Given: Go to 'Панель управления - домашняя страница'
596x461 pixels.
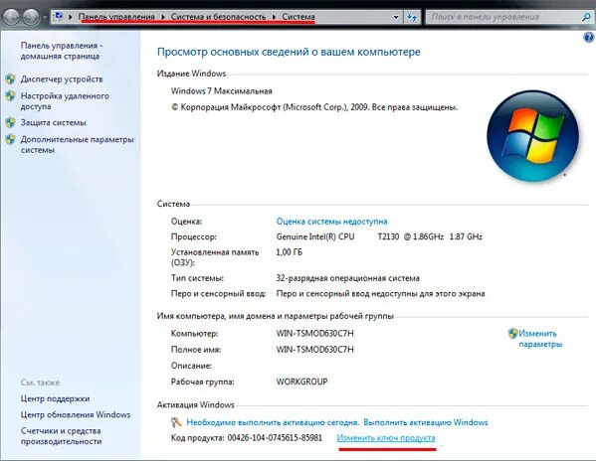Looking at the screenshot, I should click(62, 51).
